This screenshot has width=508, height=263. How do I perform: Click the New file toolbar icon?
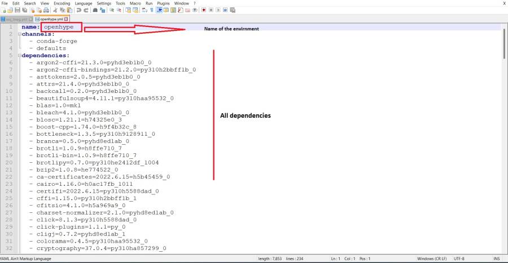(x=3, y=10)
